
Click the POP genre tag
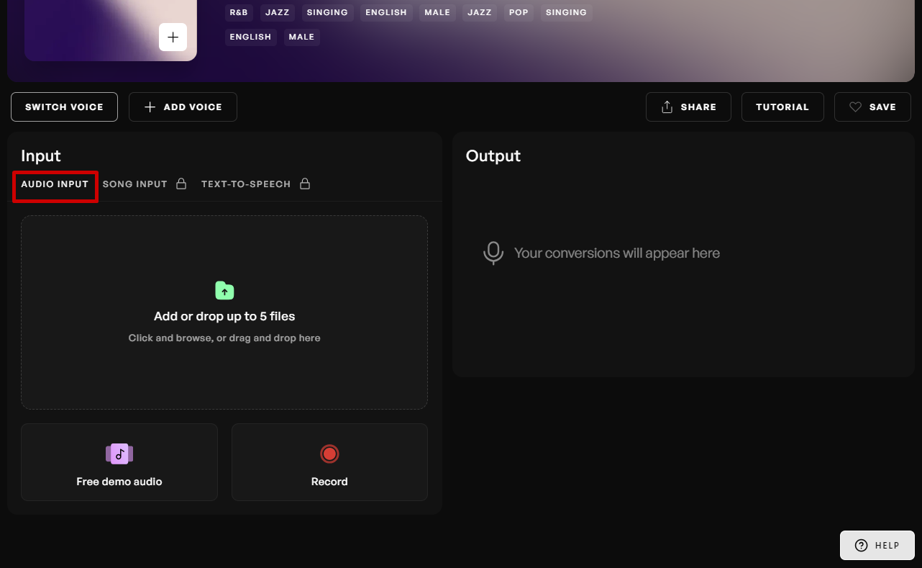519,12
